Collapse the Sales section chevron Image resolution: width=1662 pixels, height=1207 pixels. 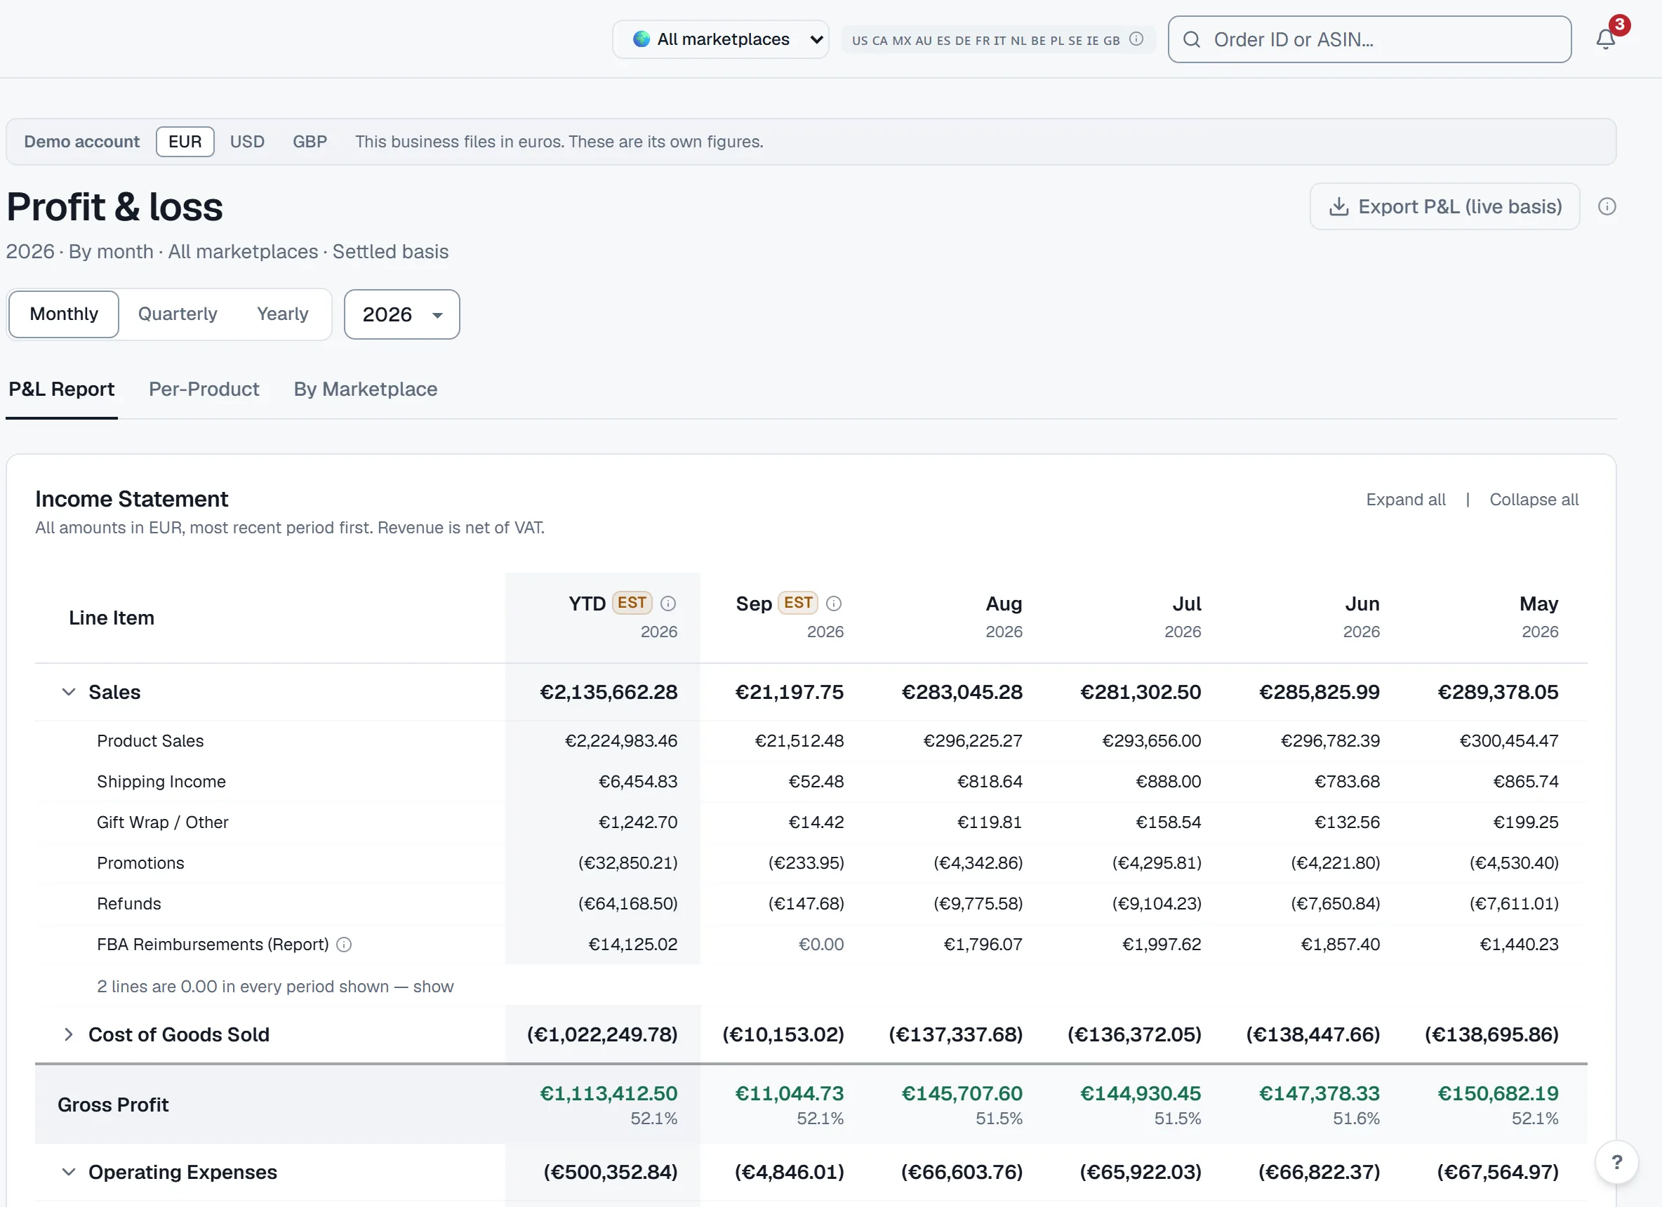(68, 693)
